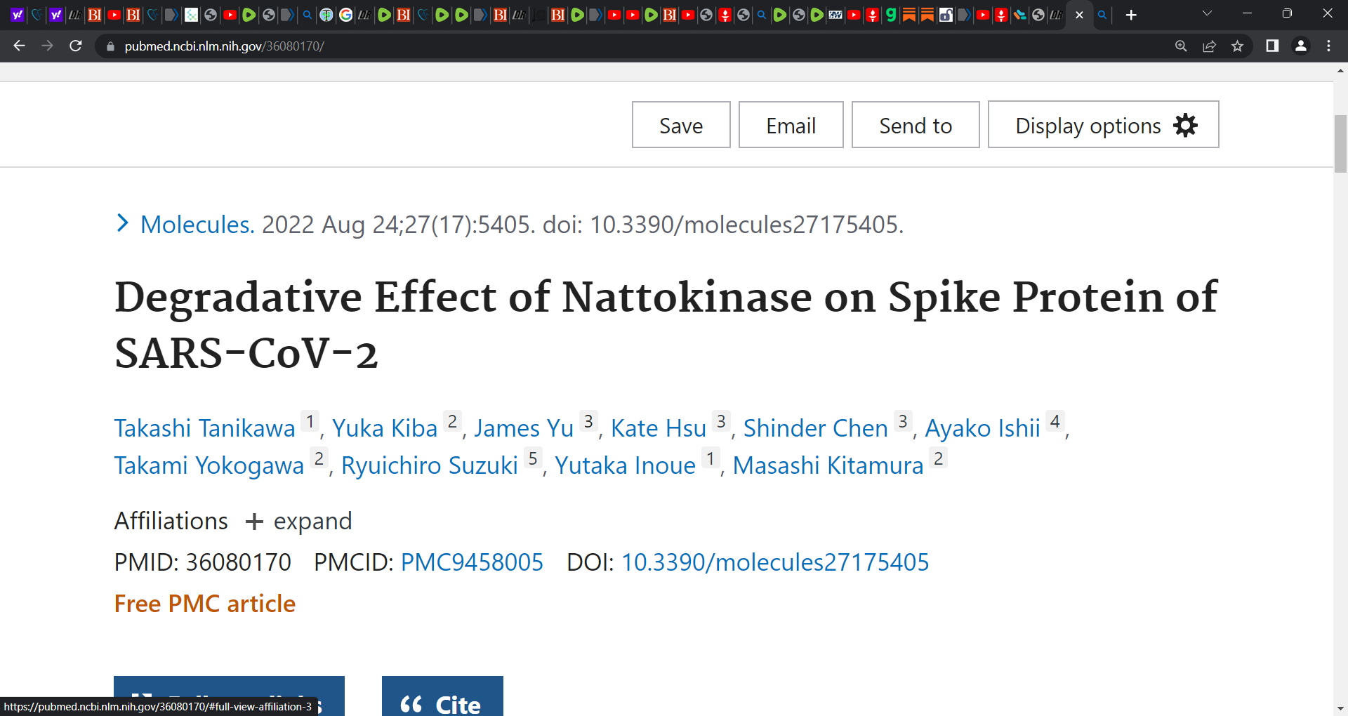This screenshot has width=1348, height=716.
Task: Click the share page icon
Action: (x=1209, y=46)
